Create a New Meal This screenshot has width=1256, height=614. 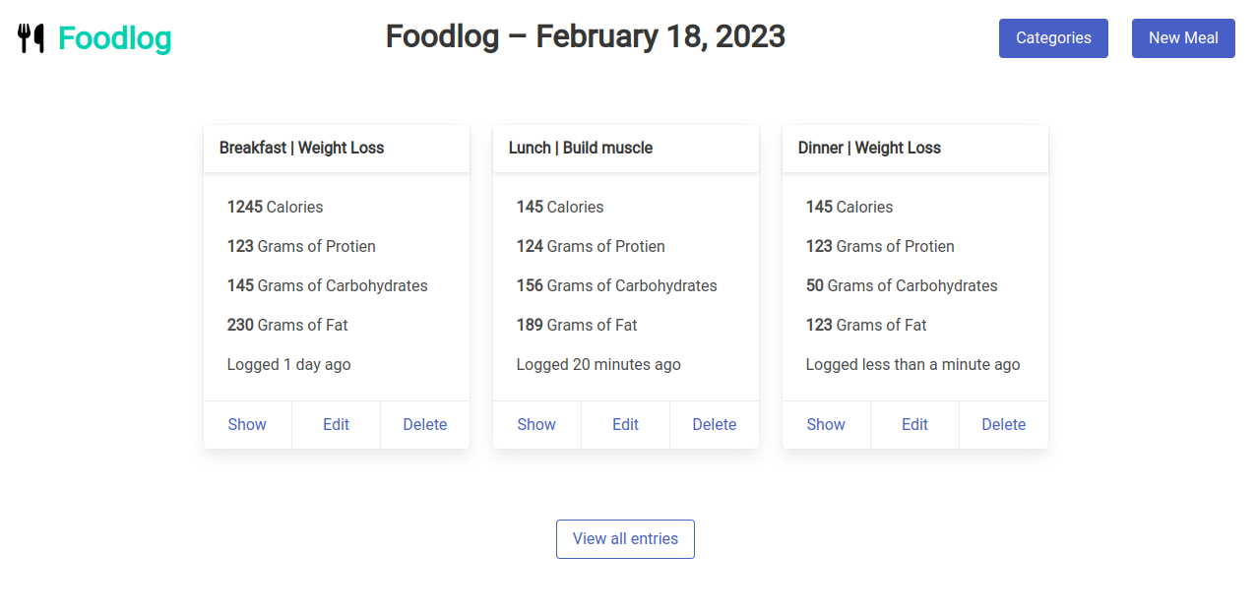1183,37
